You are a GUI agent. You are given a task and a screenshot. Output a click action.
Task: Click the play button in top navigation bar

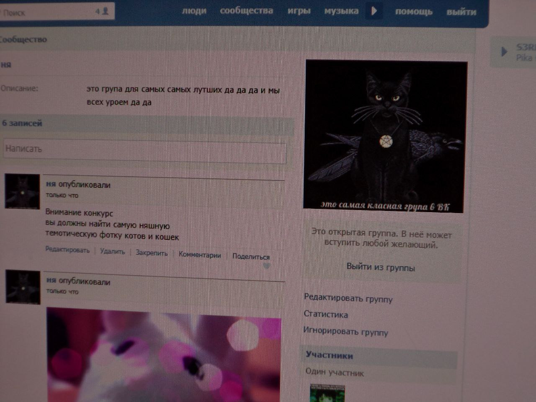(374, 11)
